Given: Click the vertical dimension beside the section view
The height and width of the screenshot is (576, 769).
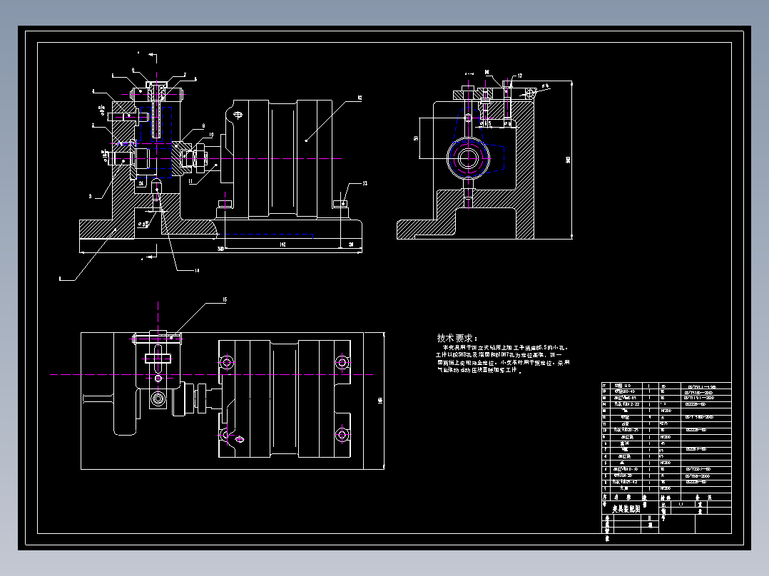Looking at the screenshot, I should 569,160.
